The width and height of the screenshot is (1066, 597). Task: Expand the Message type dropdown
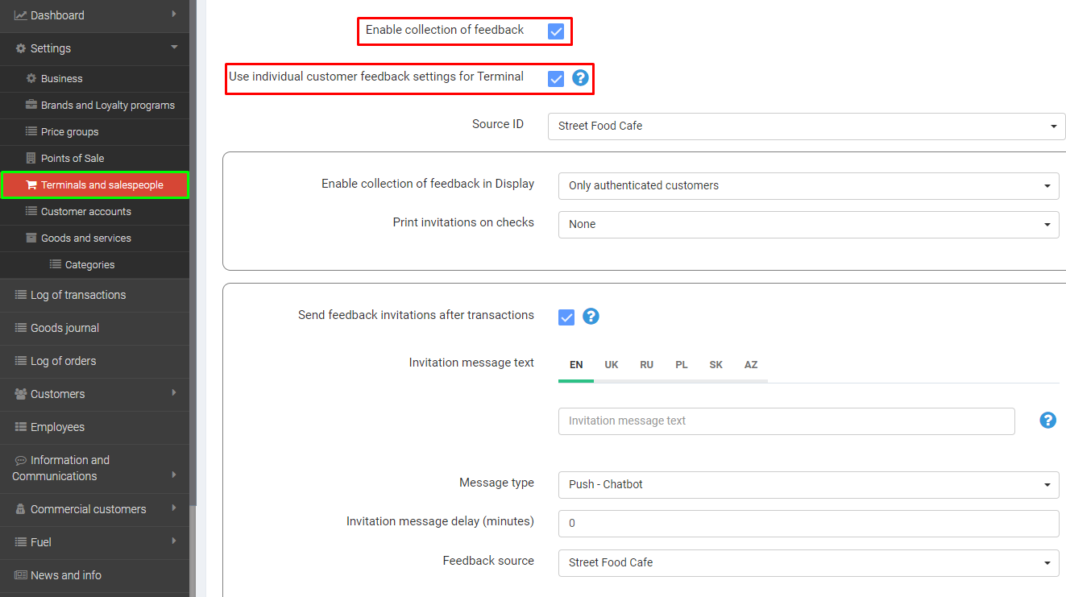[x=808, y=484]
